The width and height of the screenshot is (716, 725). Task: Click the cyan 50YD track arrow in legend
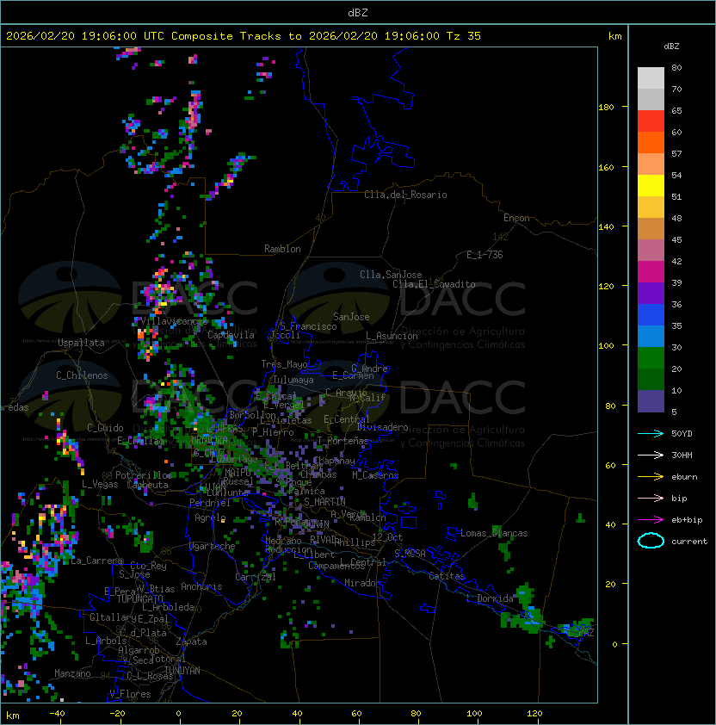coord(651,433)
